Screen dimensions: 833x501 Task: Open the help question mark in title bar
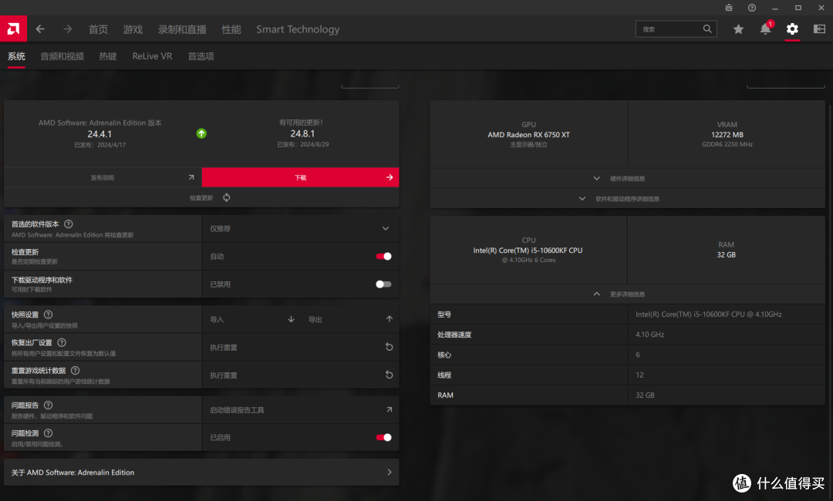point(752,8)
